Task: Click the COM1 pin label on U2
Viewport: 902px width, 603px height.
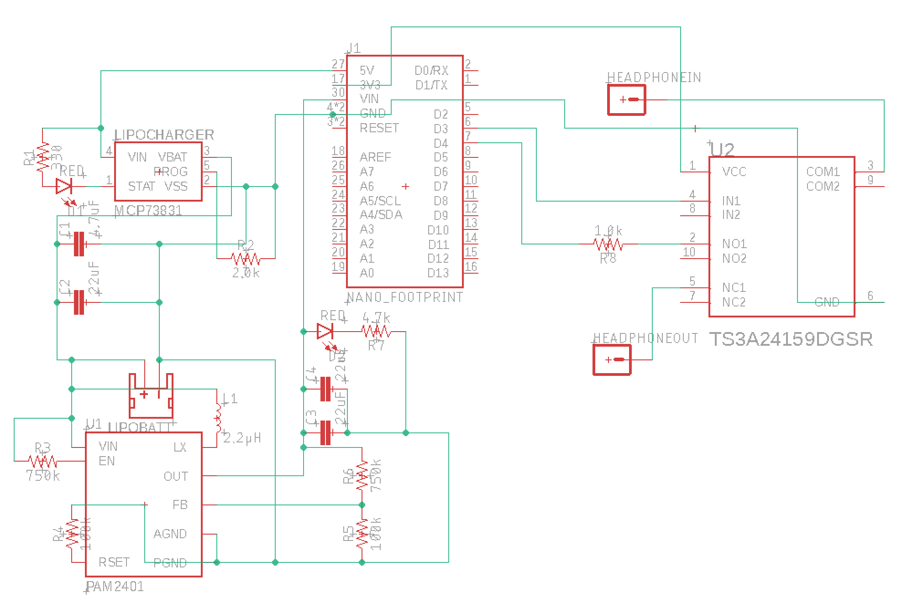Action: (x=823, y=172)
